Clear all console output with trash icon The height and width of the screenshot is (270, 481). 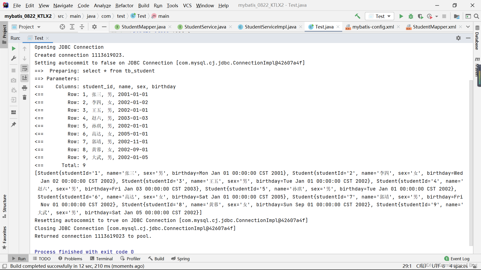tap(25, 97)
